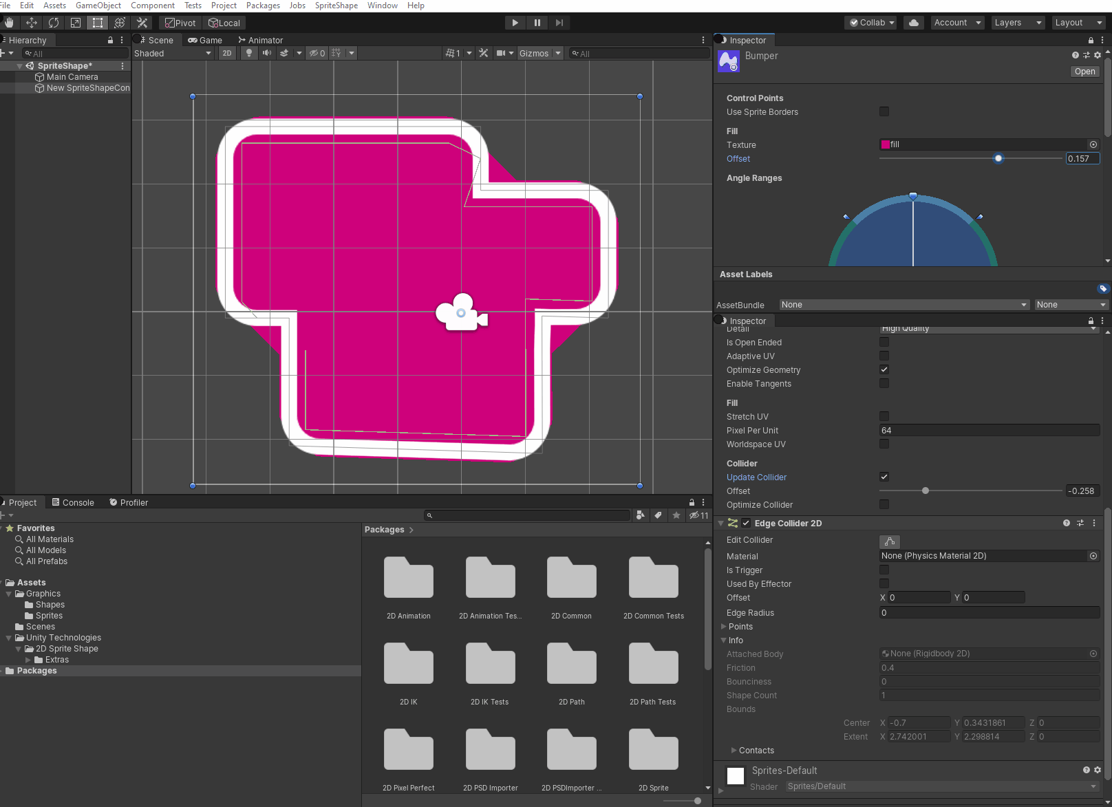Click the Pause button
This screenshot has width=1112, height=807.
tap(537, 23)
